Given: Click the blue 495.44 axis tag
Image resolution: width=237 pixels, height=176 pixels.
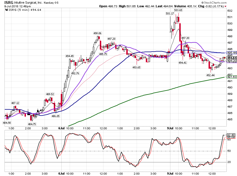Looking at the screenshot, I should 232,53.
